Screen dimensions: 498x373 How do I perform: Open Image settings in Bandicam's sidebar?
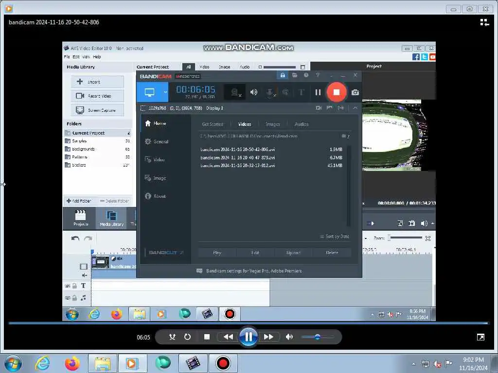point(155,178)
